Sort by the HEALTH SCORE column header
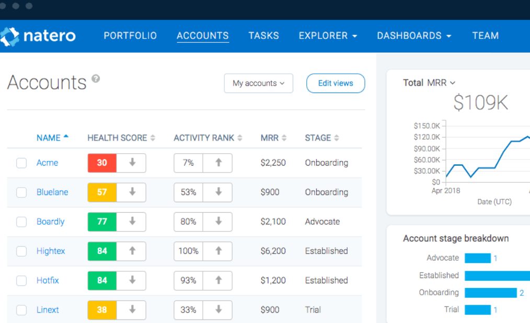Viewport: 530px width, 323px height. point(117,138)
